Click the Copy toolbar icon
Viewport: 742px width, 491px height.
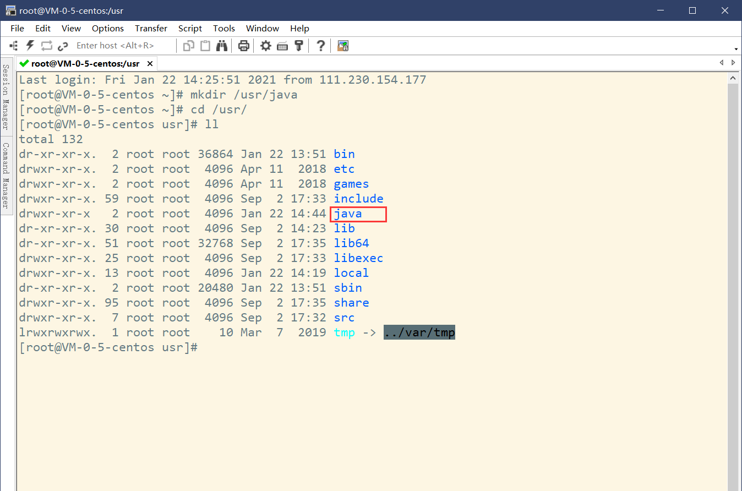[189, 46]
